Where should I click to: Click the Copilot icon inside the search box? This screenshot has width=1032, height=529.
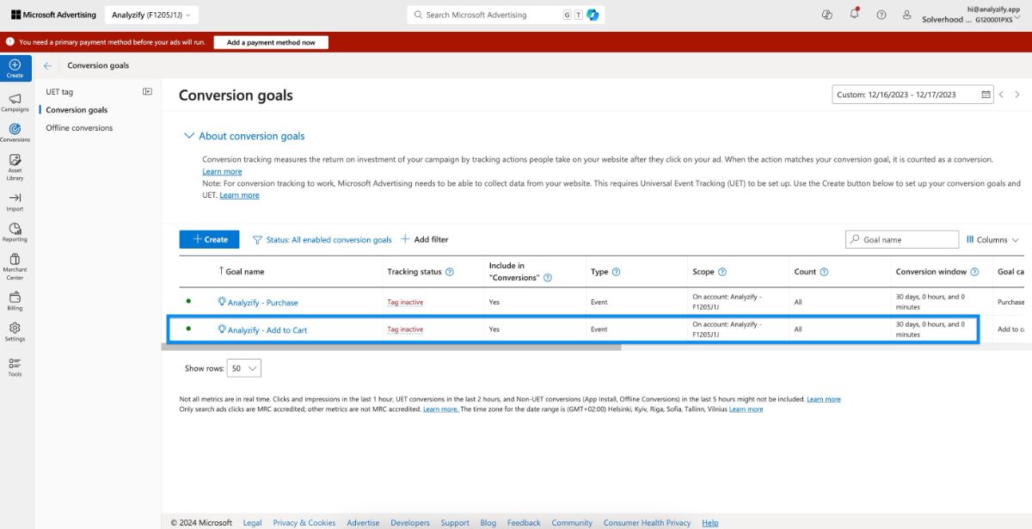tap(593, 15)
